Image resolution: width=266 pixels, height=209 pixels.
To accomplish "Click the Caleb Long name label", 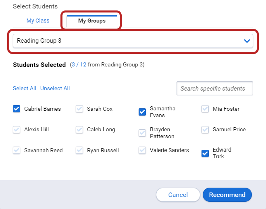I will click(x=101, y=130).
